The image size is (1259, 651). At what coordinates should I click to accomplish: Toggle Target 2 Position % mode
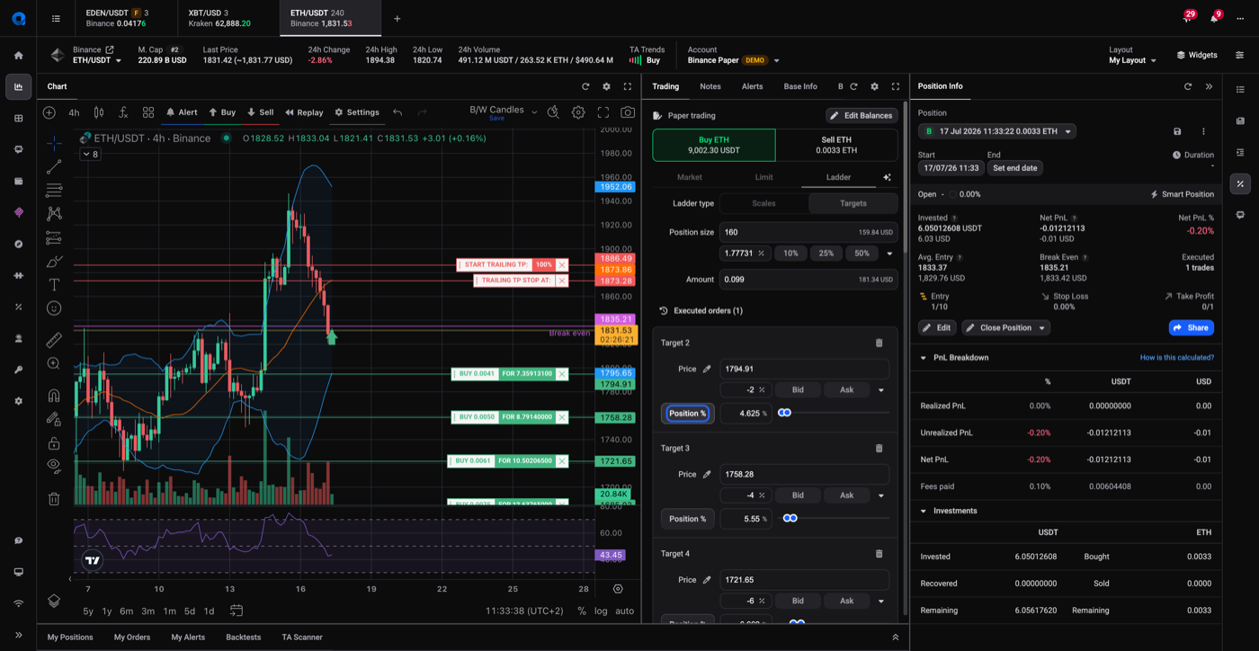[x=688, y=414]
